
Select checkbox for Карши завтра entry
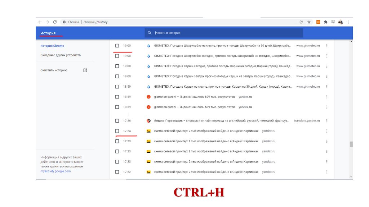click(117, 76)
